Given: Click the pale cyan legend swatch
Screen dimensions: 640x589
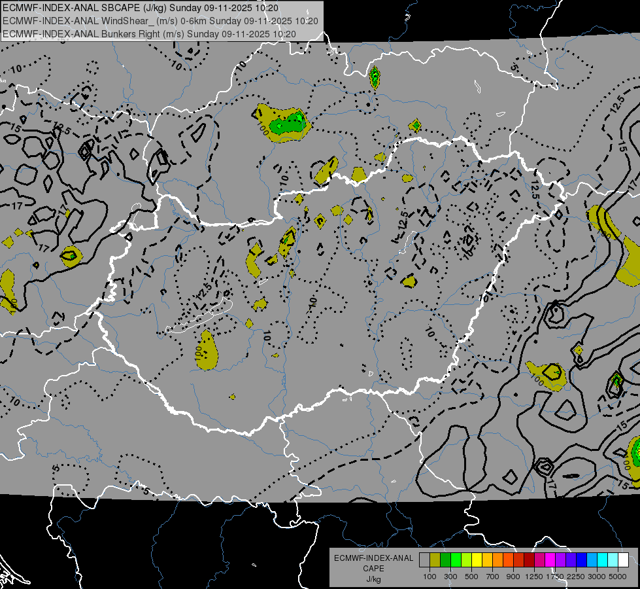Looking at the screenshot, I should pyautogui.click(x=613, y=560).
